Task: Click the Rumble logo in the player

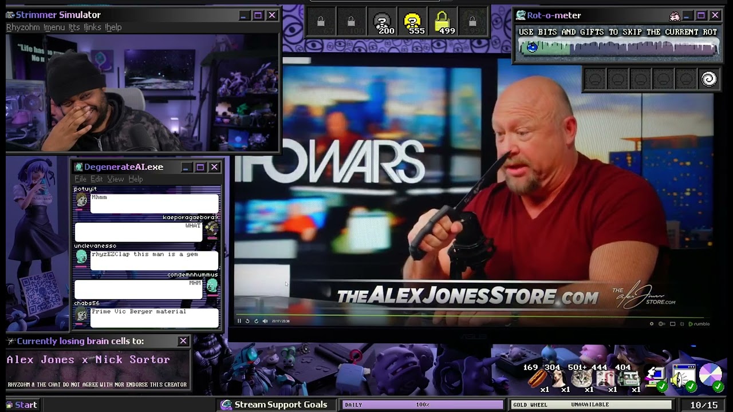Action: click(699, 324)
